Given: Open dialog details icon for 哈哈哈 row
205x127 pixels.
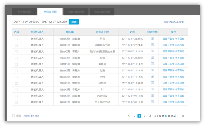Looking at the screenshot, I should tap(152, 83).
